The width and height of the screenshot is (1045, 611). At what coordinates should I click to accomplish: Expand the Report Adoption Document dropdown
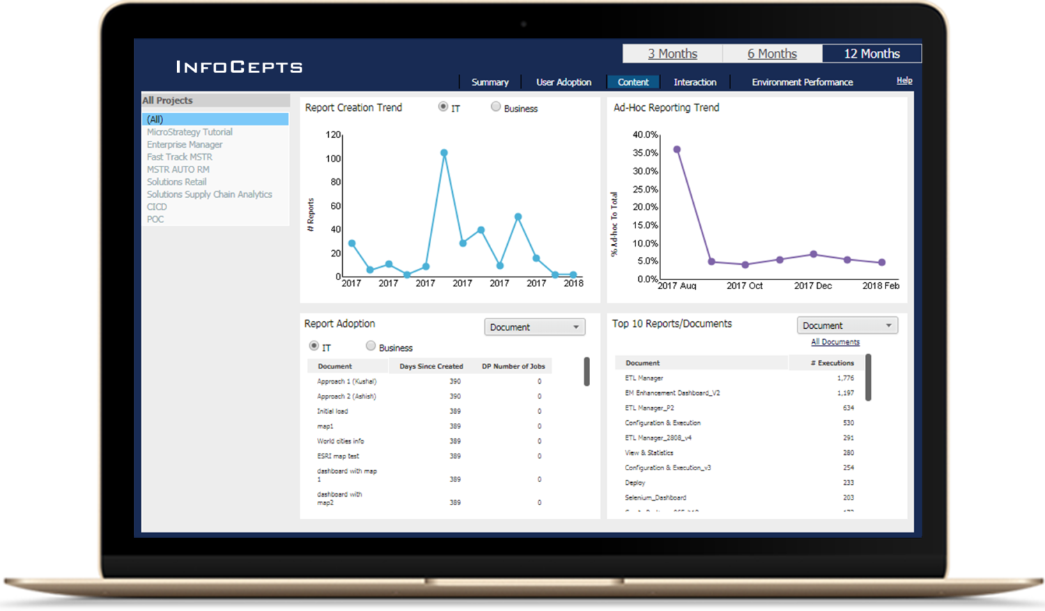[x=534, y=327]
